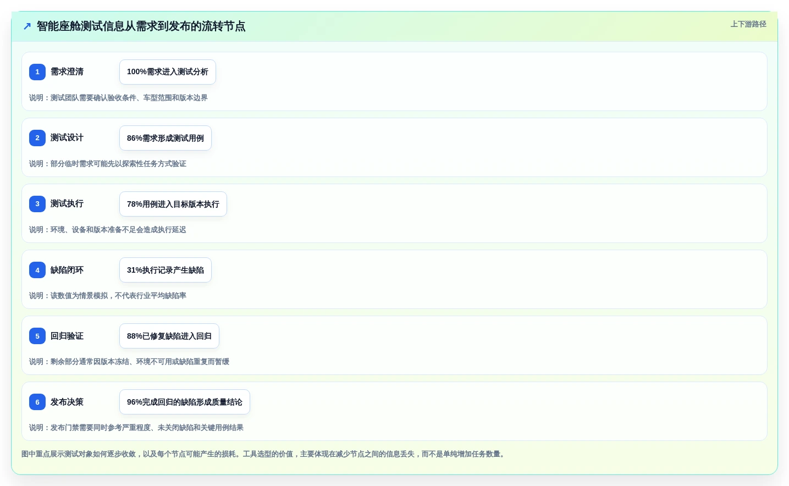Click the footer summary starting 图中重点展示
This screenshot has height=486, width=789.
tap(264, 454)
